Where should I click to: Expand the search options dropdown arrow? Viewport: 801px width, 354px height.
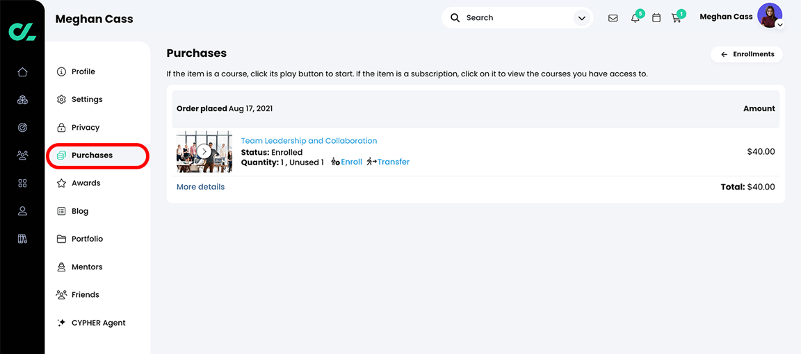[581, 18]
